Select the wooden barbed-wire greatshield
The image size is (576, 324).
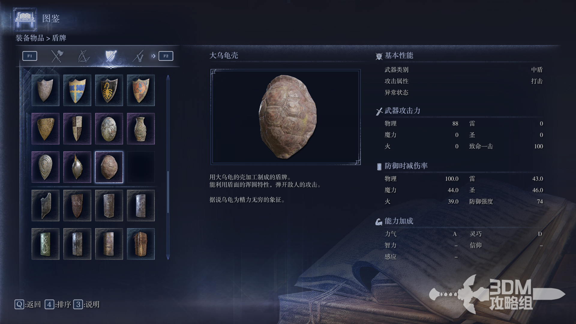pos(141,244)
